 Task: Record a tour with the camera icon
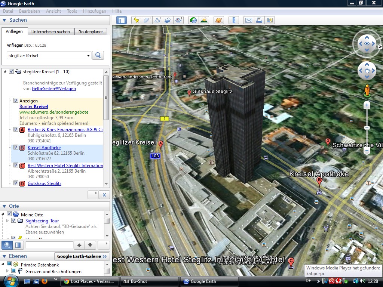coord(178,20)
